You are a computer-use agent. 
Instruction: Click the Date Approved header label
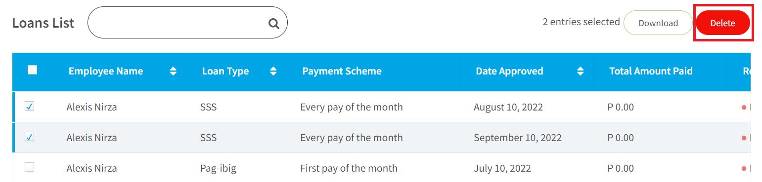509,71
